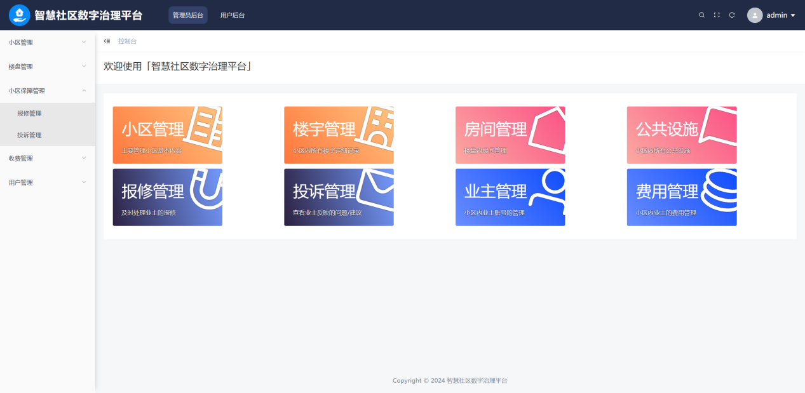Image resolution: width=805 pixels, height=393 pixels.
Task: Click the 控制台 breadcrumb link
Action: click(x=126, y=40)
